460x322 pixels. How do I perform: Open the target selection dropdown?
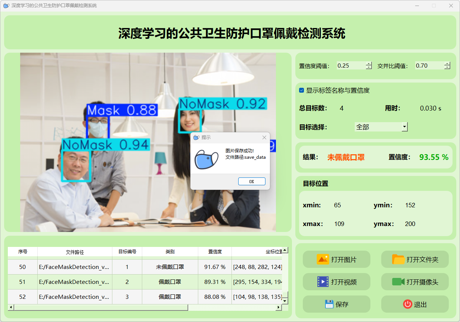pos(404,127)
